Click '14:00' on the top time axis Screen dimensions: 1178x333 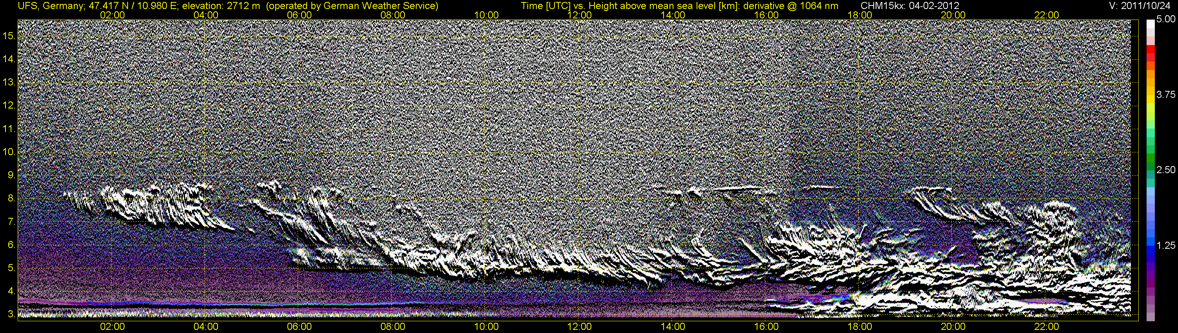tap(673, 15)
